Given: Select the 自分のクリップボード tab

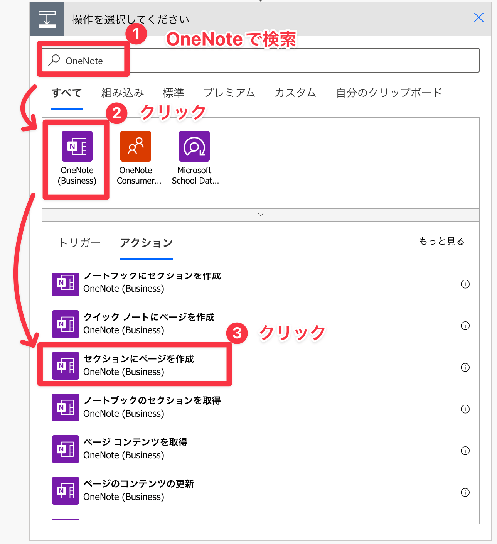Looking at the screenshot, I should [x=389, y=93].
